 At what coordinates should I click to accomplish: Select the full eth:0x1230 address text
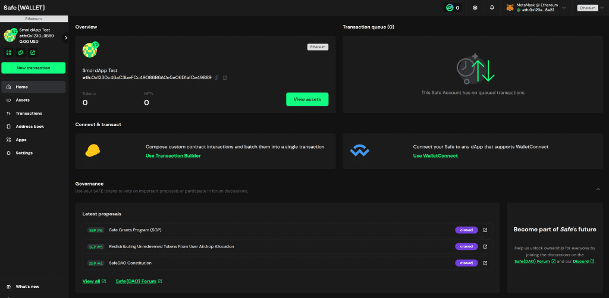pos(147,78)
